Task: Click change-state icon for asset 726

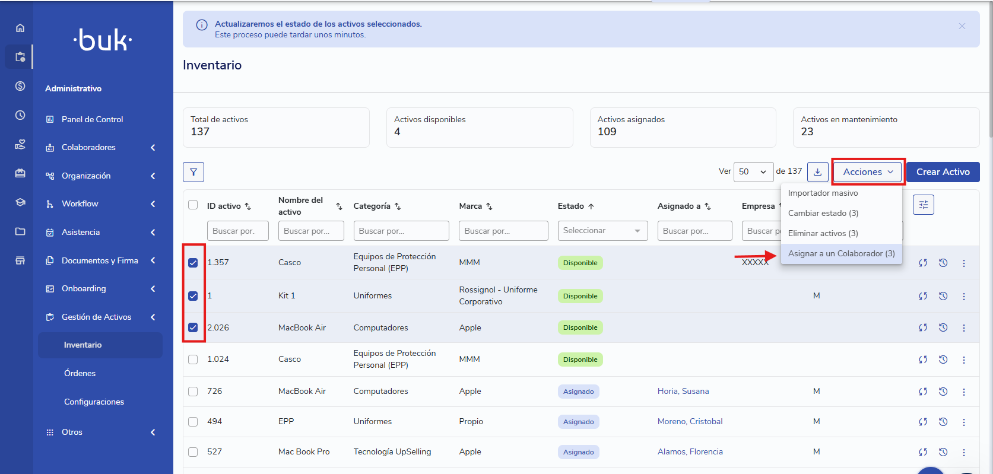Action: click(x=923, y=392)
